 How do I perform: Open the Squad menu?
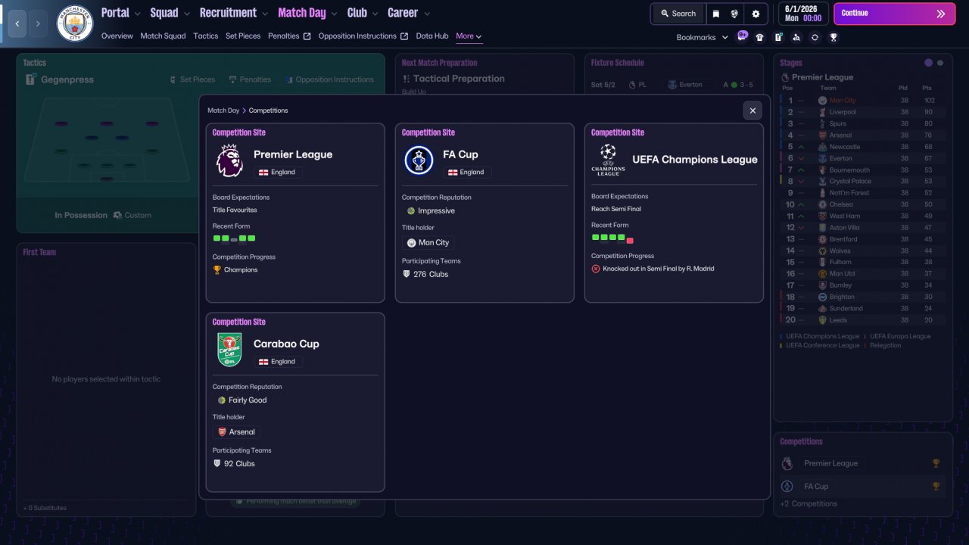pos(164,13)
